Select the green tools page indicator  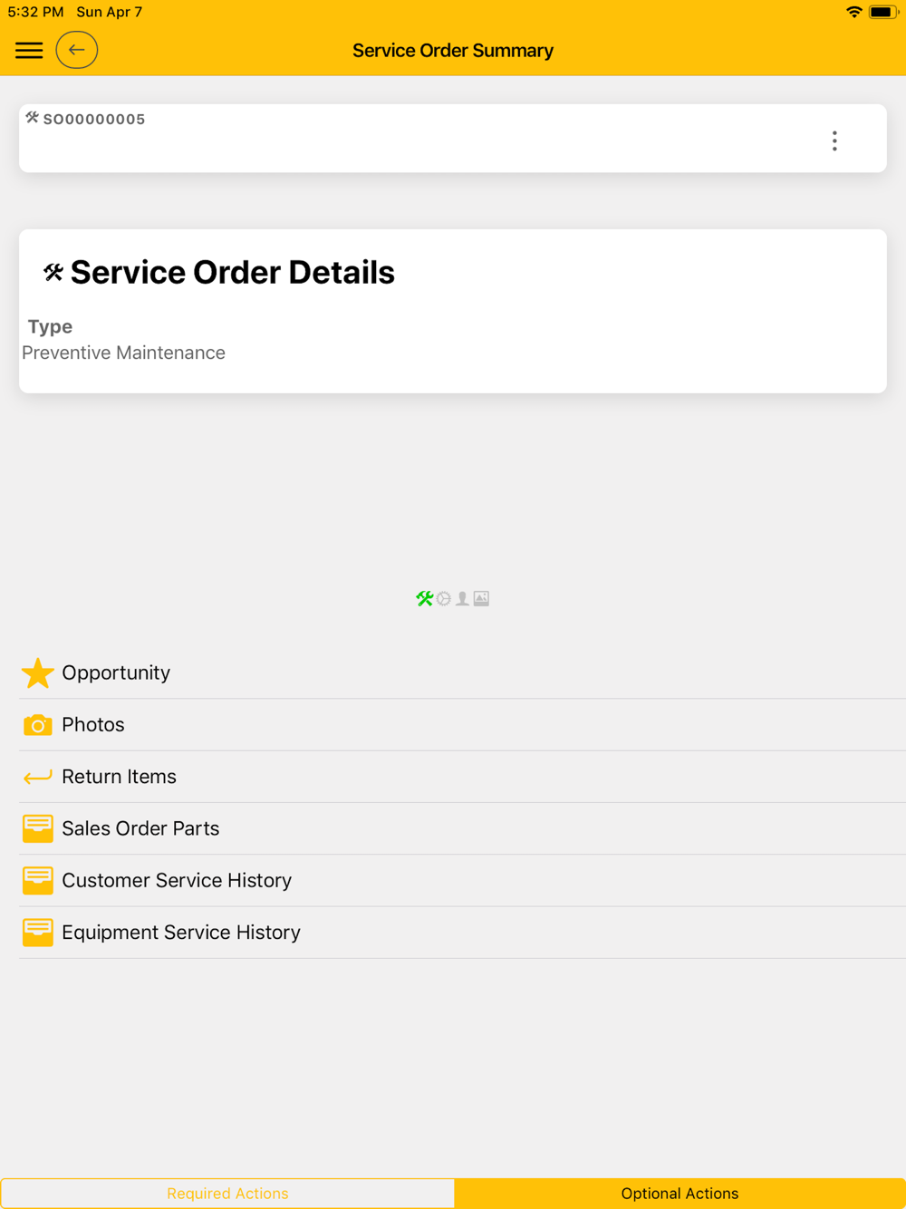(424, 598)
